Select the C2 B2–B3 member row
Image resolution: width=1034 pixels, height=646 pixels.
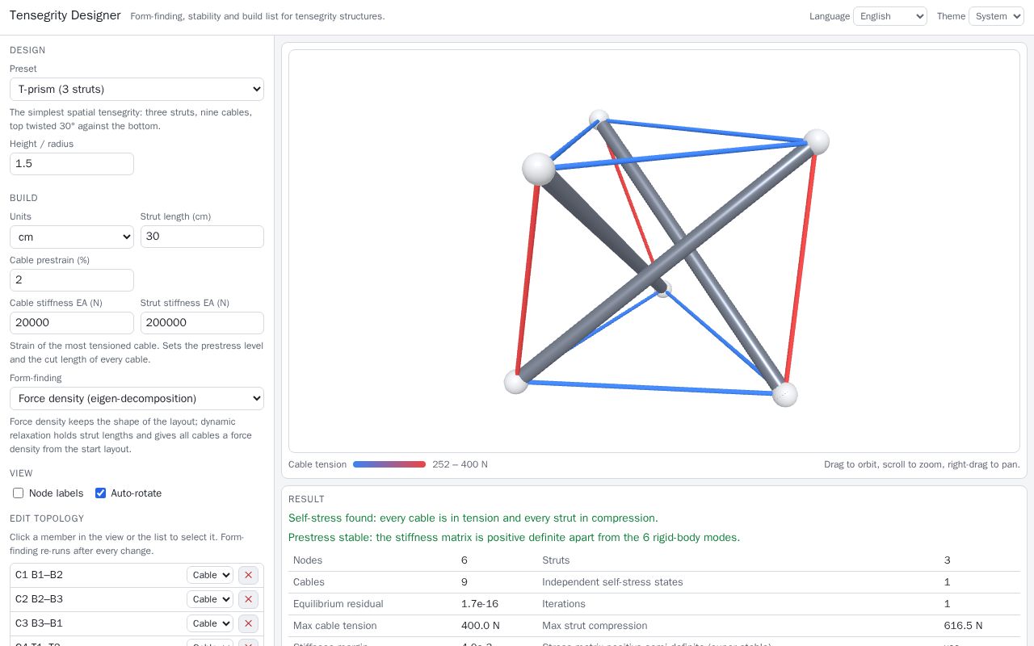pos(137,599)
